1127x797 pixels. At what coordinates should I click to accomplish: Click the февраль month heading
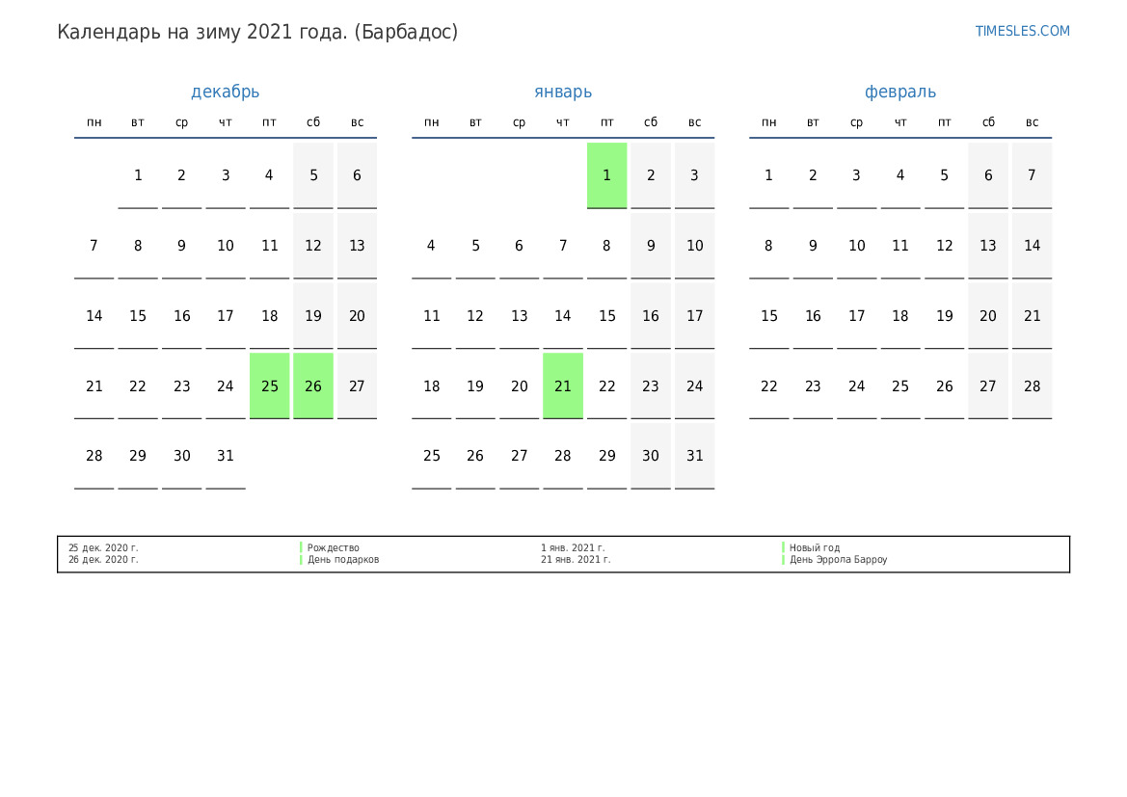click(x=899, y=92)
